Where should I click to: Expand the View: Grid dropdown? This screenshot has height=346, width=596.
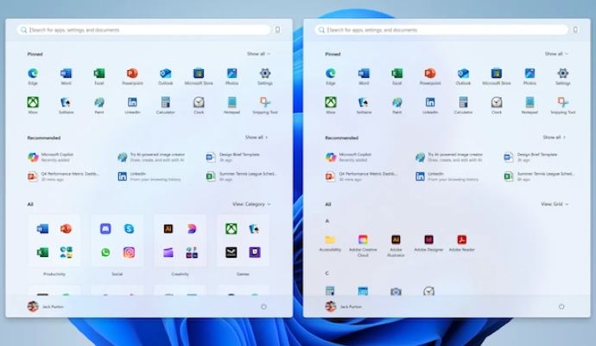551,204
